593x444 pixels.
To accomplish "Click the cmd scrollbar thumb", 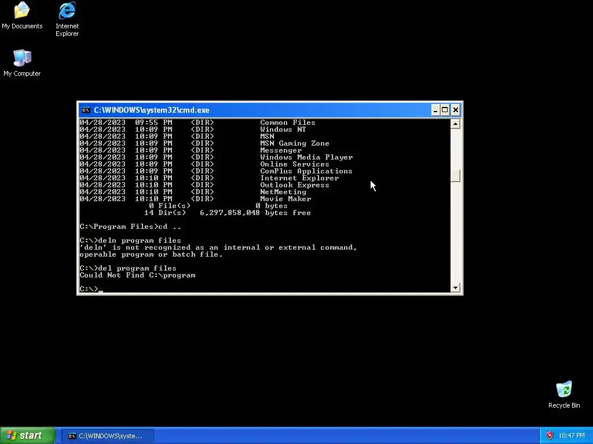I will 455,176.
